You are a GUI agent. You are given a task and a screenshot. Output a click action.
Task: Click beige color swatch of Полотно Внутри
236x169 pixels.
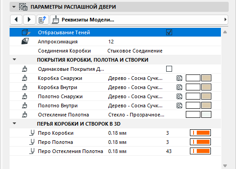[x=206, y=106]
